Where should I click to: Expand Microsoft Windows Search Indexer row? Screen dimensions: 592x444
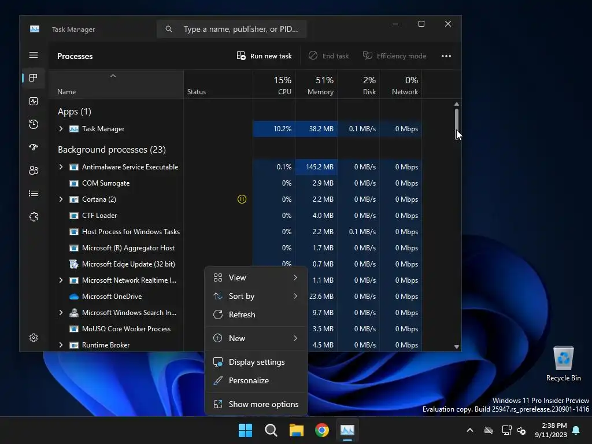click(61, 313)
